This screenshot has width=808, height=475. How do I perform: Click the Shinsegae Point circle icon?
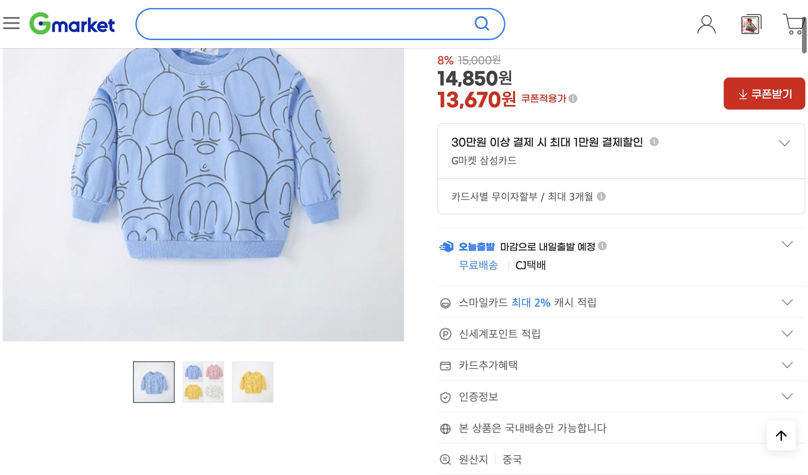point(445,334)
